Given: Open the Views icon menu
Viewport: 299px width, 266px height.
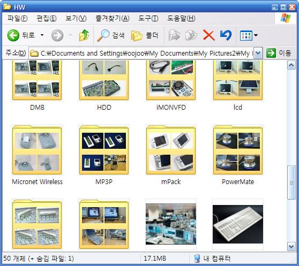Looking at the screenshot, I should pyautogui.click(x=246, y=35).
